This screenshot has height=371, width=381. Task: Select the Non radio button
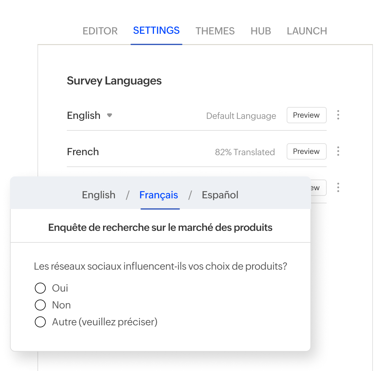click(40, 305)
